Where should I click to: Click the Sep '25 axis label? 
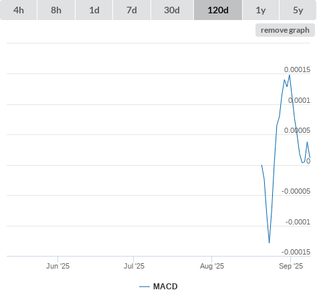click(x=291, y=266)
